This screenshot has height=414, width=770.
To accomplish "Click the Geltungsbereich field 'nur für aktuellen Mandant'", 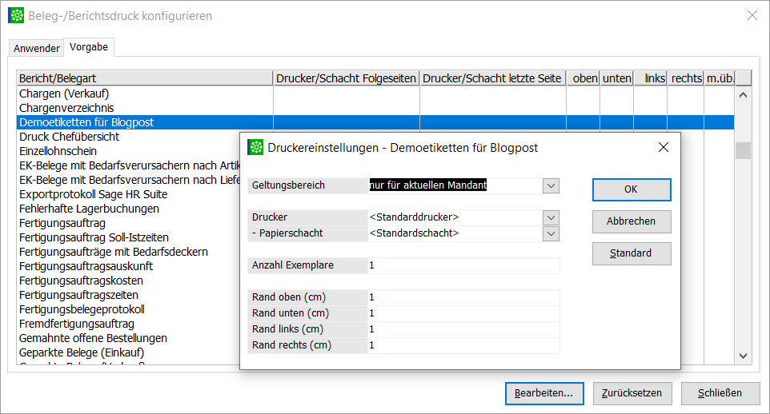I will coord(455,185).
